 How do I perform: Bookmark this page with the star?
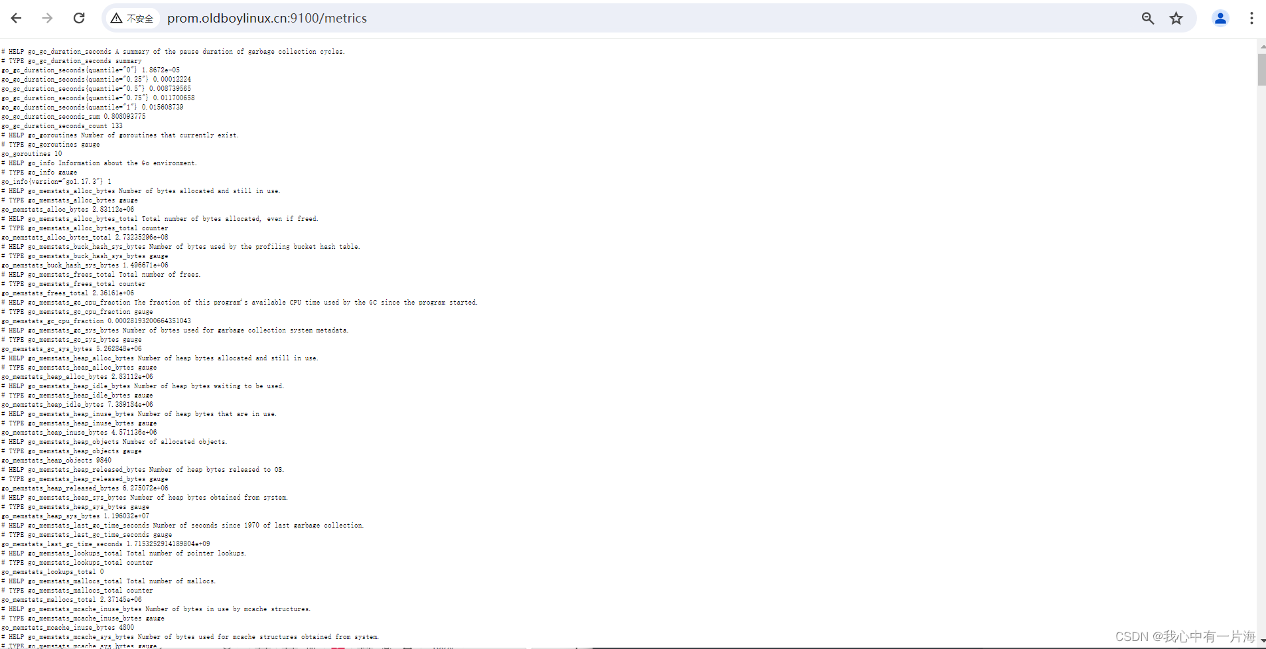tap(1176, 19)
